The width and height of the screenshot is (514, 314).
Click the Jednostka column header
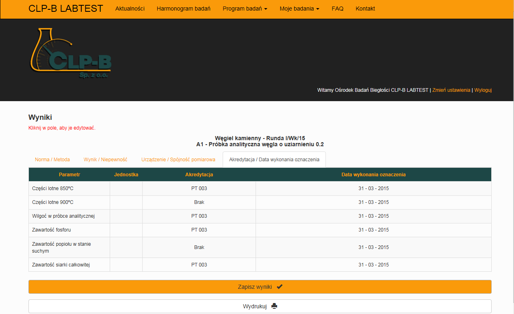pos(126,175)
